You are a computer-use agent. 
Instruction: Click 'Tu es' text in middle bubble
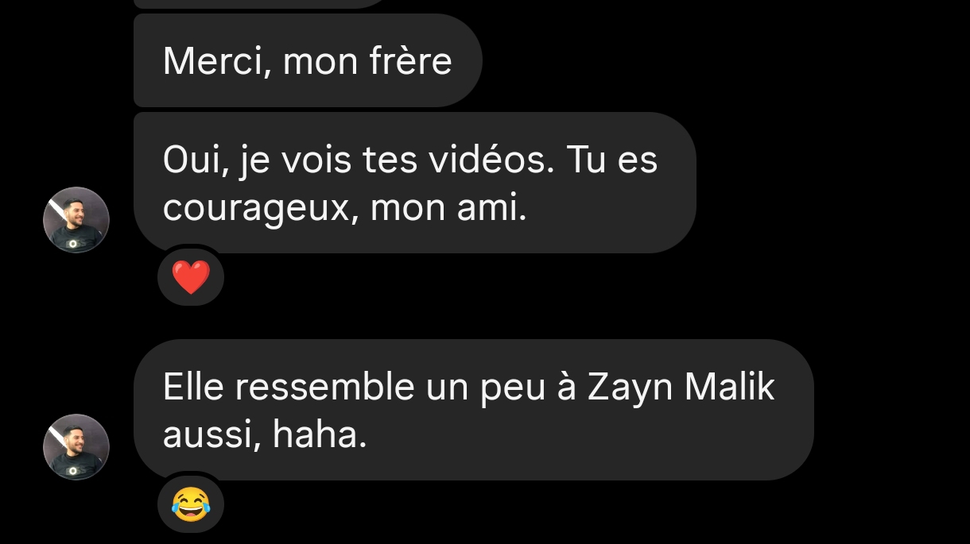(611, 160)
